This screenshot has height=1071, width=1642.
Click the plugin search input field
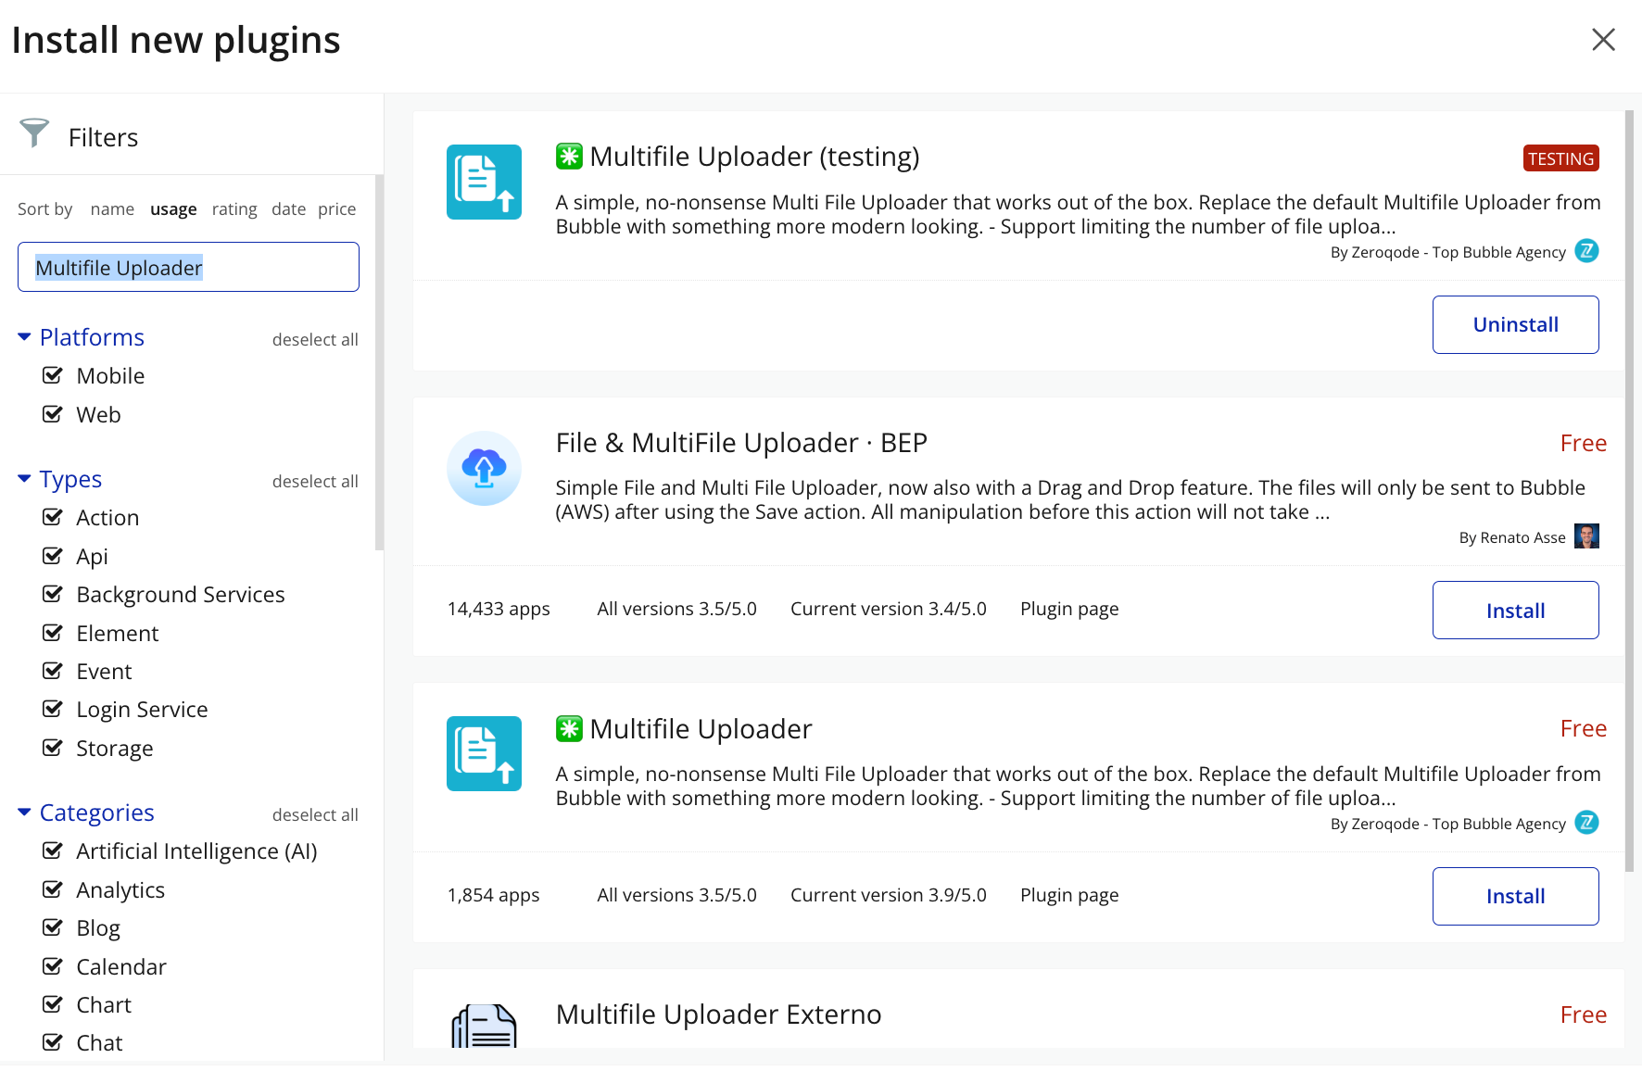(188, 267)
